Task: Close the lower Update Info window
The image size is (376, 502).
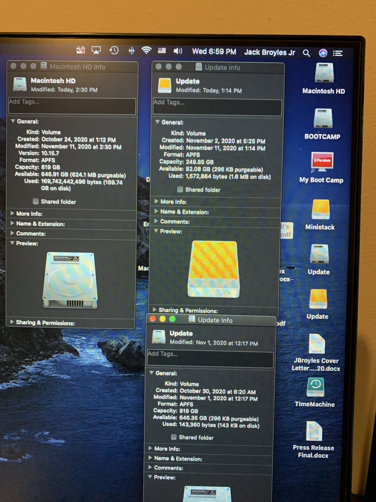Action: coord(152,319)
